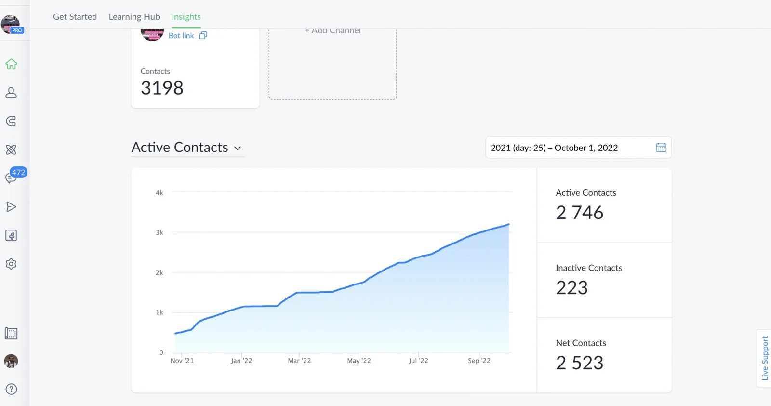Follow the Bot link hyperlink
Screen dimensions: 771x406
(x=181, y=35)
